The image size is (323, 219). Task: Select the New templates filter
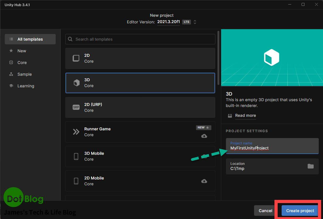pos(22,51)
